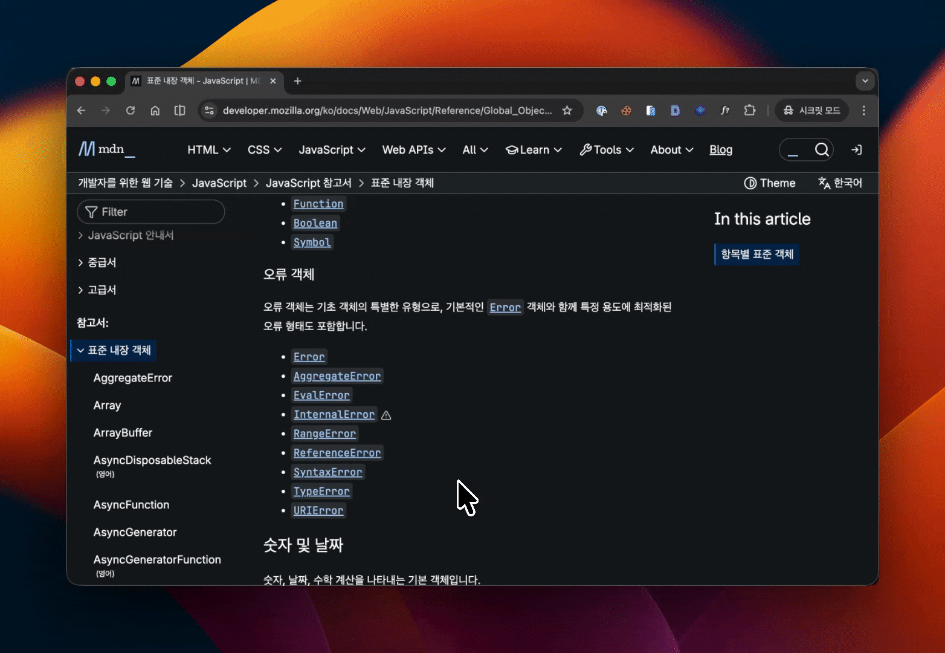The width and height of the screenshot is (945, 653).
Task: Click the MDN logo
Action: point(107,149)
